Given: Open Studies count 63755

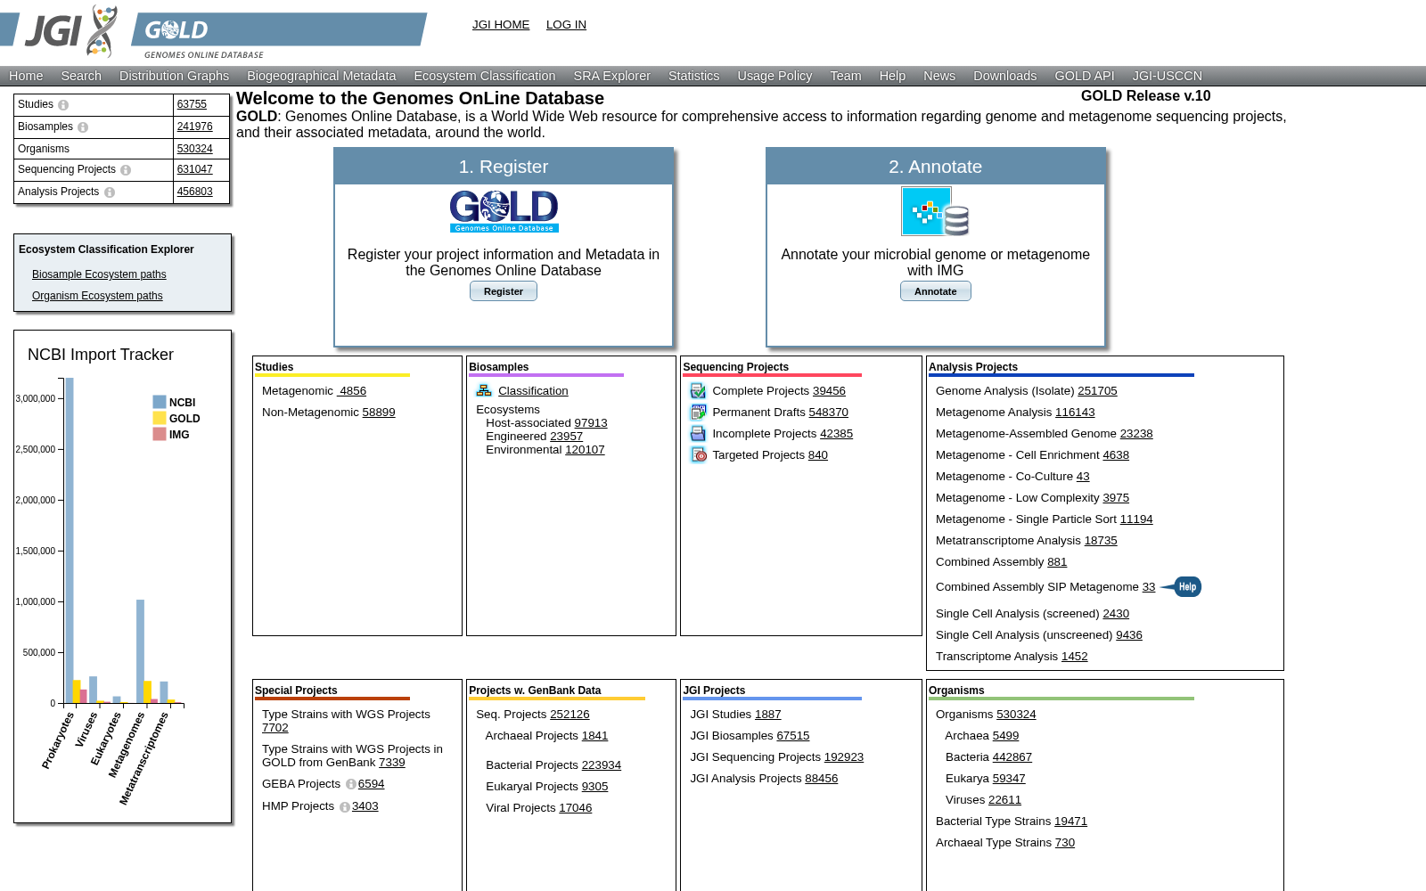Looking at the screenshot, I should coord(192,104).
